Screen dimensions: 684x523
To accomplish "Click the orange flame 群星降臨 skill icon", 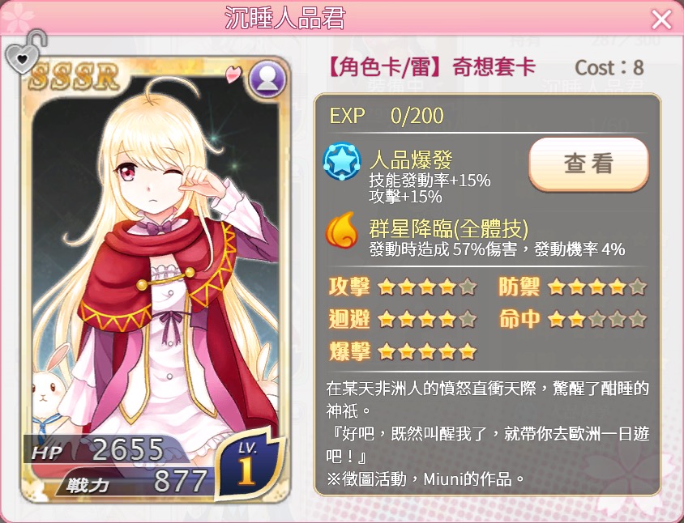I will 342,230.
